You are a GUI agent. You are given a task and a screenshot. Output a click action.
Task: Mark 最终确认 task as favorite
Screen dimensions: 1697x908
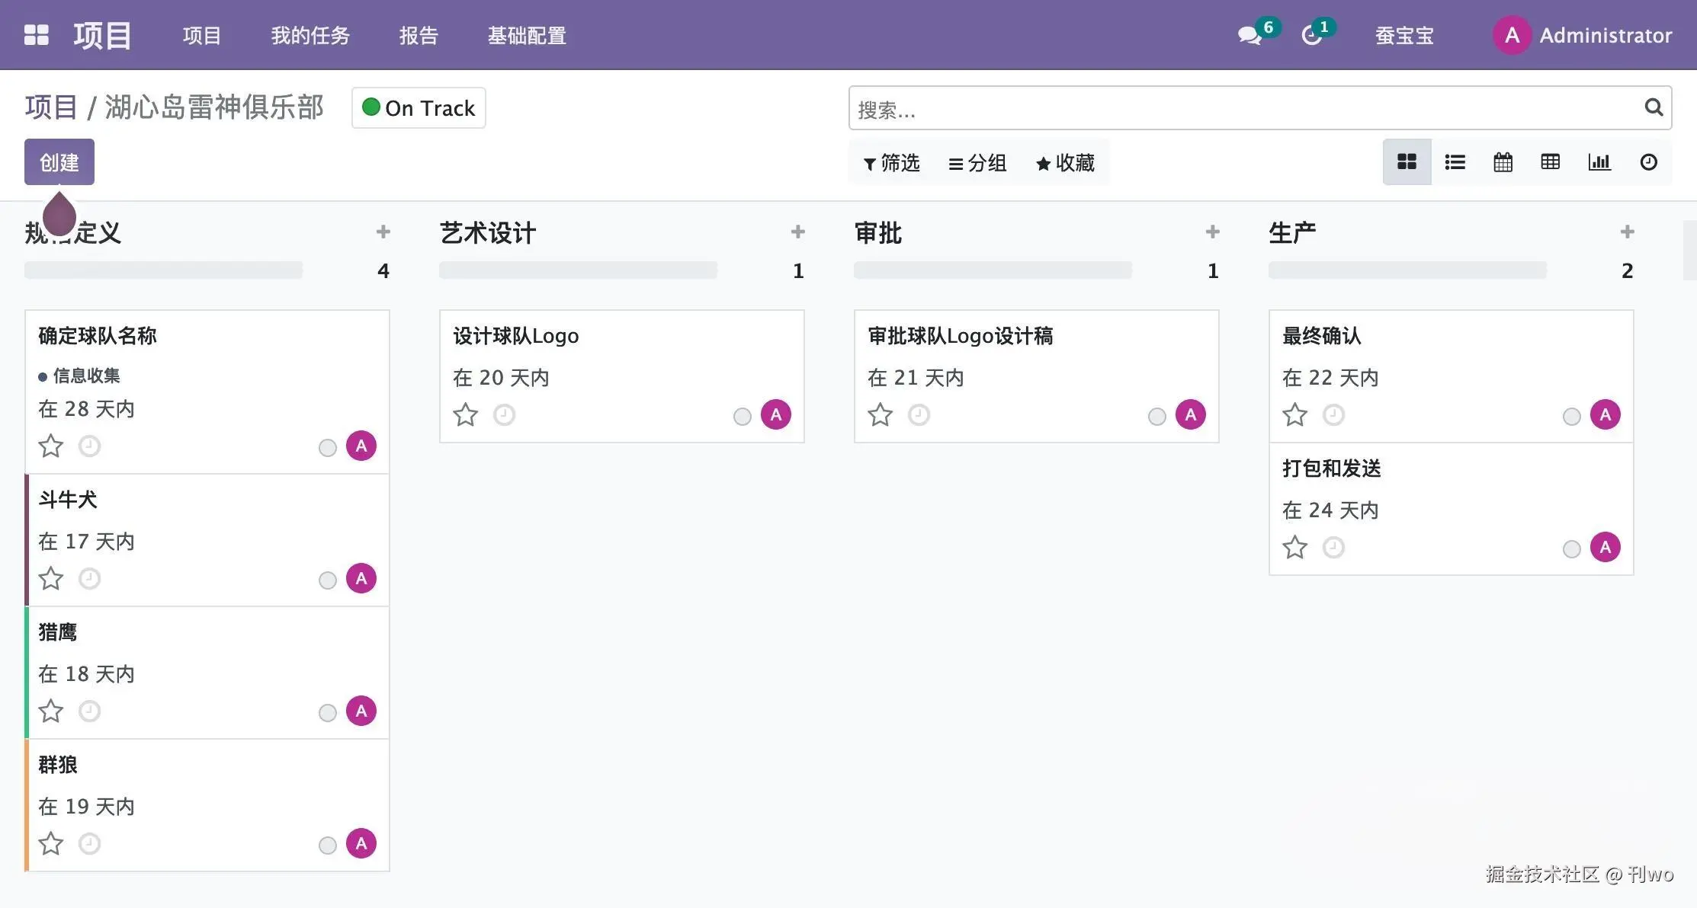tap(1294, 415)
